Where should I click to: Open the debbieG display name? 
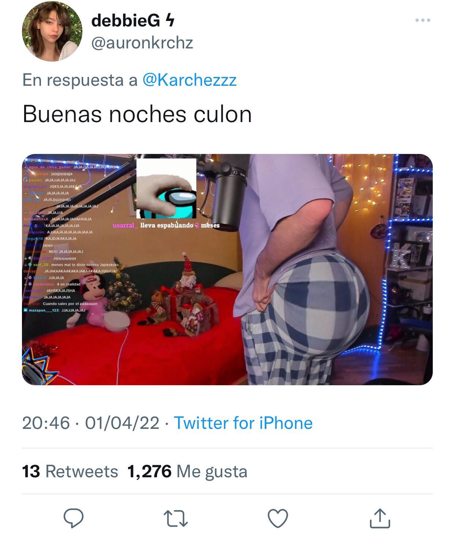[125, 20]
